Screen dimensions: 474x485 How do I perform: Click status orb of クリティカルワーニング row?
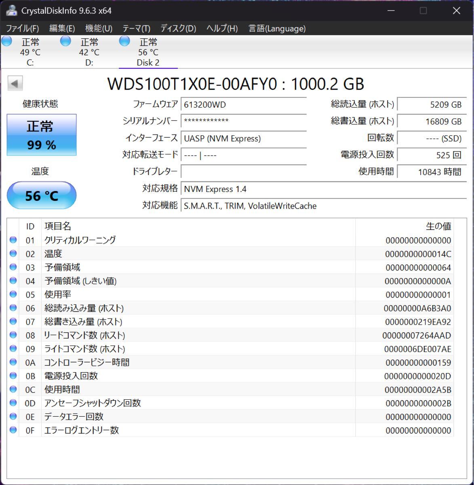(x=13, y=240)
